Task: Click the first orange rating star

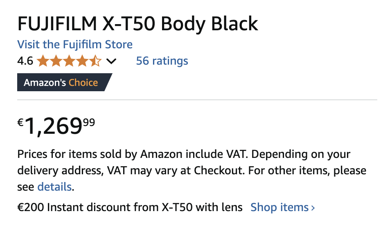Action: pyautogui.click(x=43, y=61)
